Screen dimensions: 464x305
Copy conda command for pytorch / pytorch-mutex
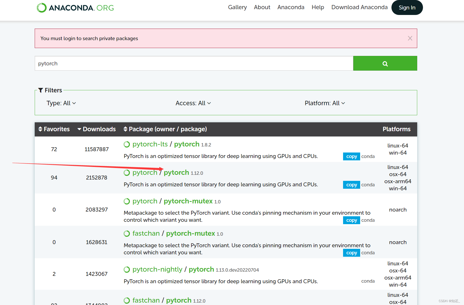[x=351, y=220]
